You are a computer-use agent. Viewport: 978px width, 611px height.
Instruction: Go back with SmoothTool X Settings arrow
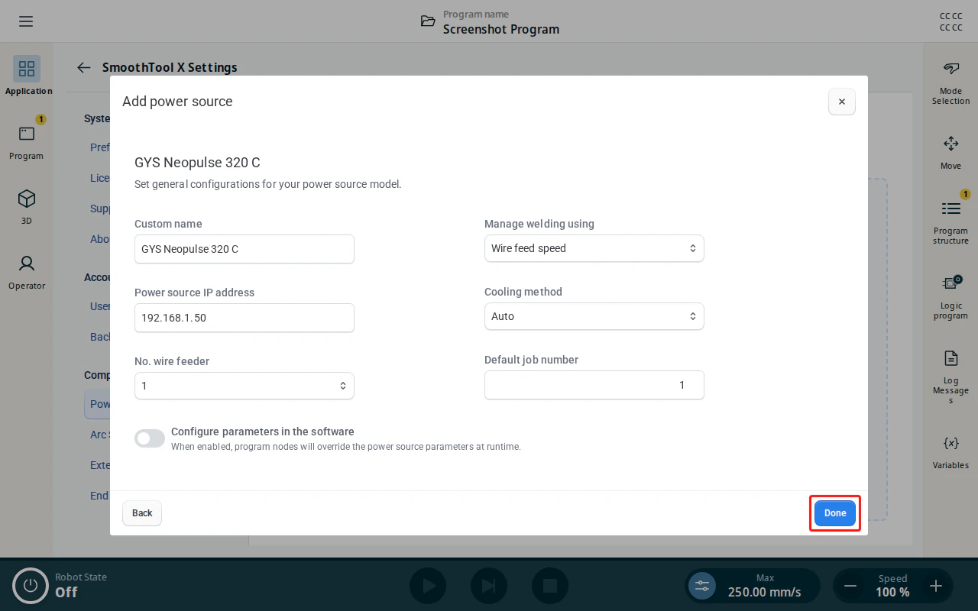pyautogui.click(x=84, y=67)
